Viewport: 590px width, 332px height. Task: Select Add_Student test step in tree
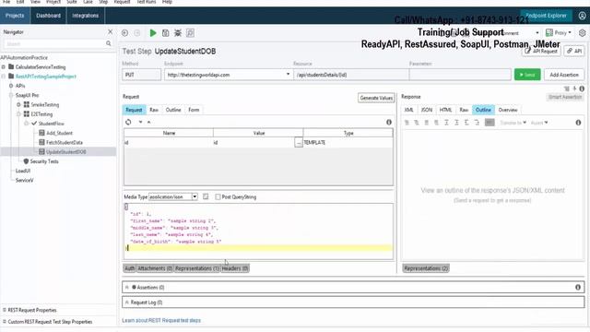click(59, 133)
